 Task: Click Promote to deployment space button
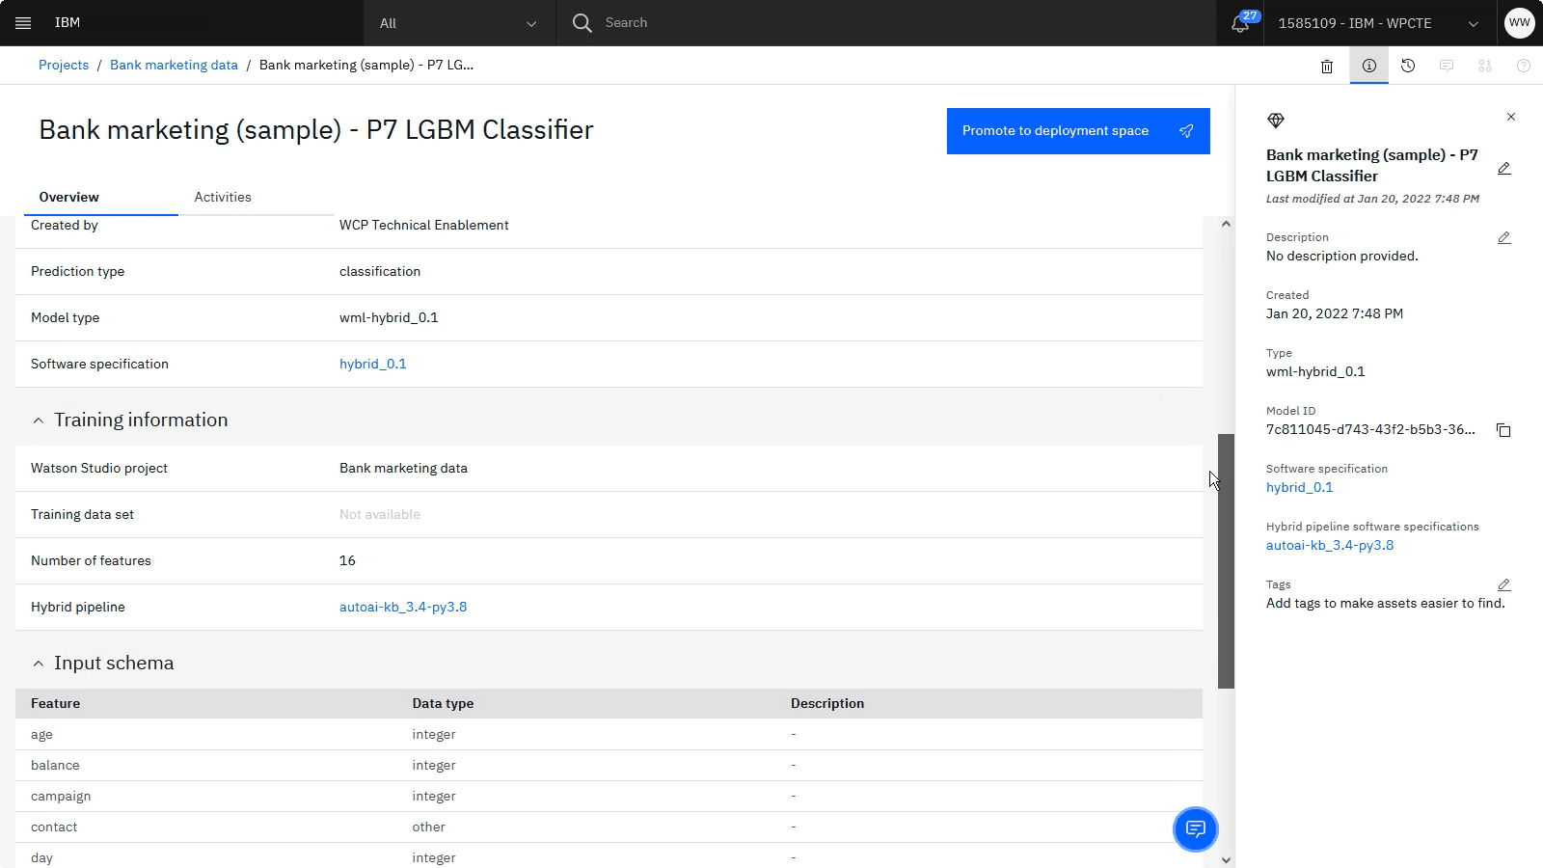click(x=1077, y=131)
